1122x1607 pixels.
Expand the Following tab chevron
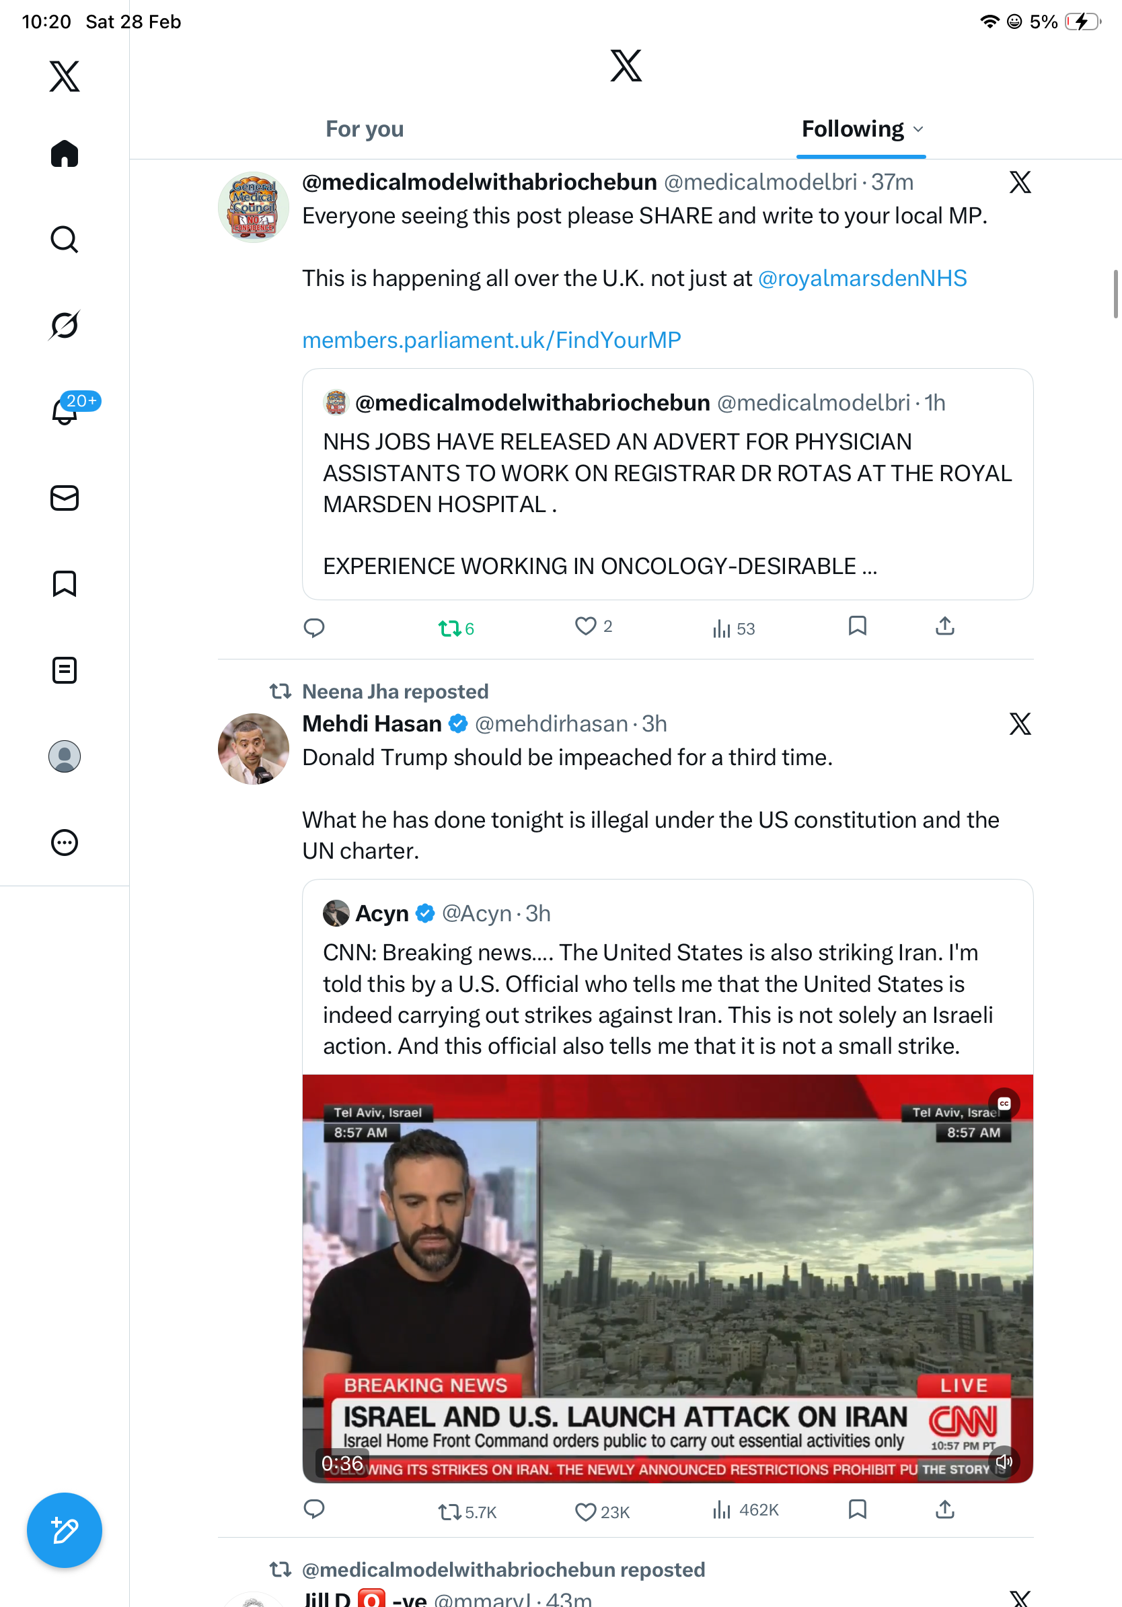(918, 129)
